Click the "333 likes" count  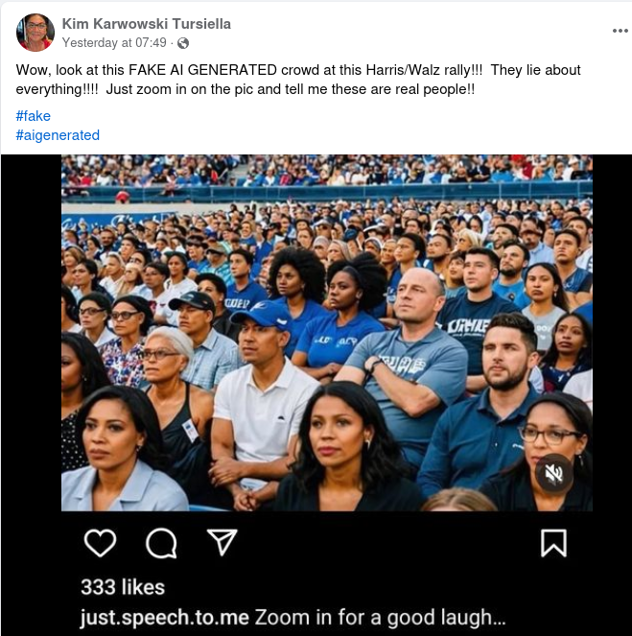[x=123, y=587]
